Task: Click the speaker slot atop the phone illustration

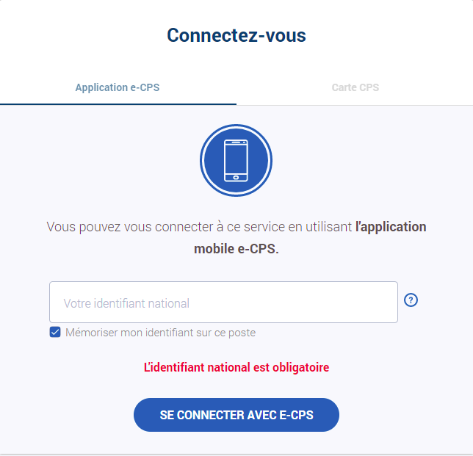Action: 236,142
